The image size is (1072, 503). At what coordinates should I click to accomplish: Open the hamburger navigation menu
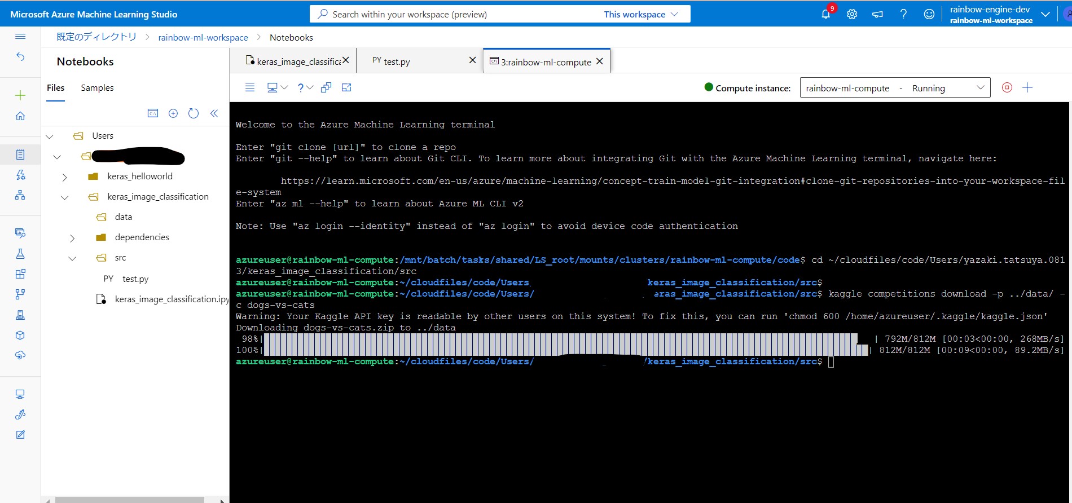[20, 36]
